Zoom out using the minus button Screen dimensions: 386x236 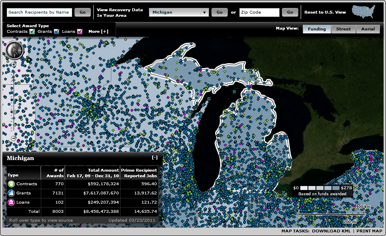(14, 138)
